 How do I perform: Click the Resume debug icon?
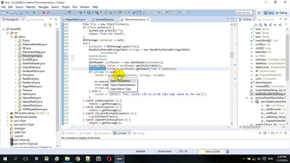pyautogui.click(x=34, y=13)
